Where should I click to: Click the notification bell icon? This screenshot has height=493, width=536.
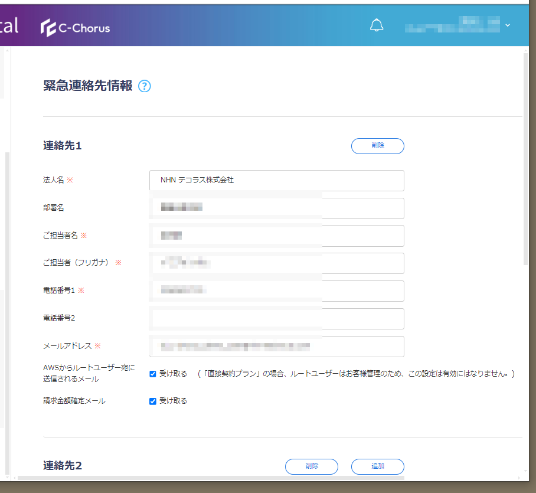376,25
